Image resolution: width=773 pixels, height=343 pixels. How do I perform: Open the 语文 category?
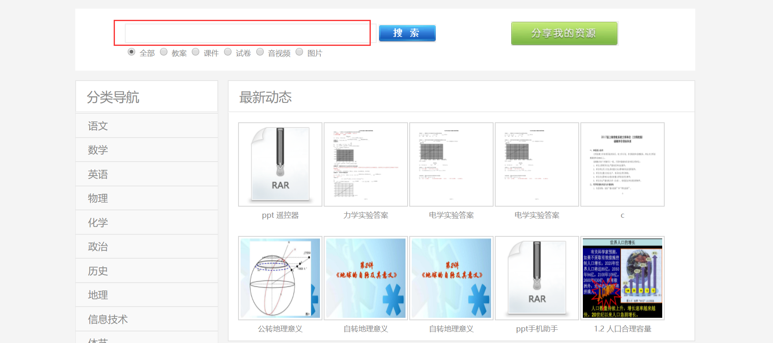click(x=98, y=126)
